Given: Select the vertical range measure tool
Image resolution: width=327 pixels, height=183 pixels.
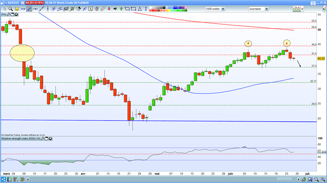Looking at the screenshot, I should click(x=146, y=9).
